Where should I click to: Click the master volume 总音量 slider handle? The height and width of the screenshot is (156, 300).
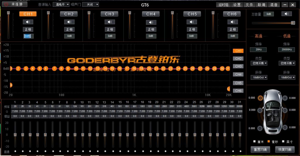click(x=293, y=23)
